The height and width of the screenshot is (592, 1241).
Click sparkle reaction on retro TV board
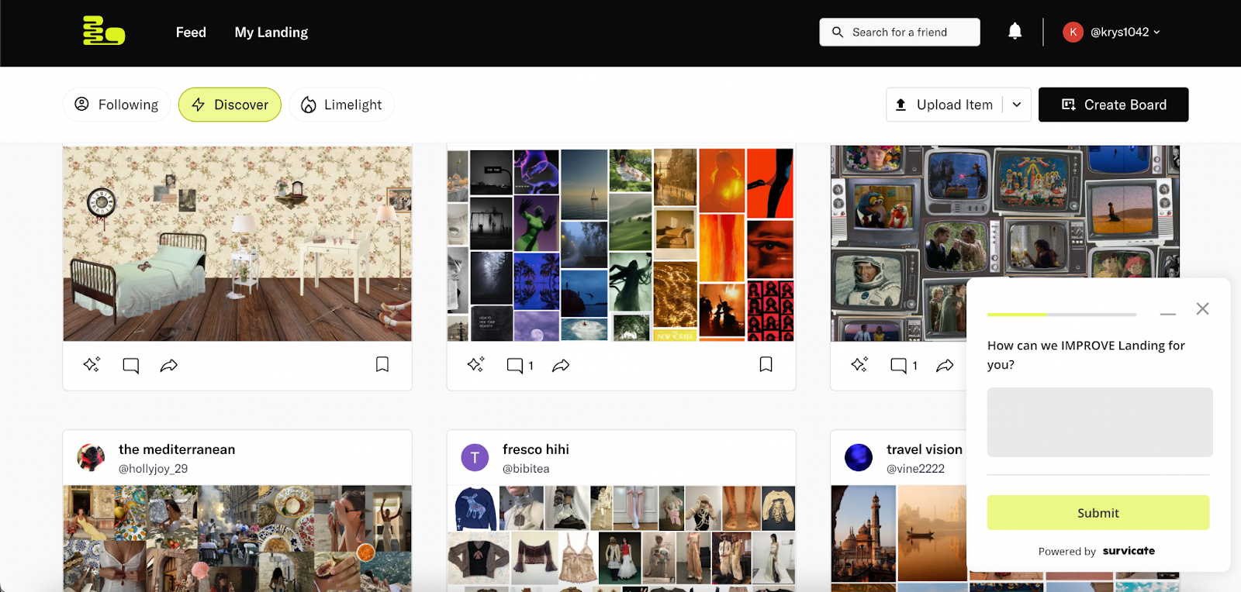(859, 364)
